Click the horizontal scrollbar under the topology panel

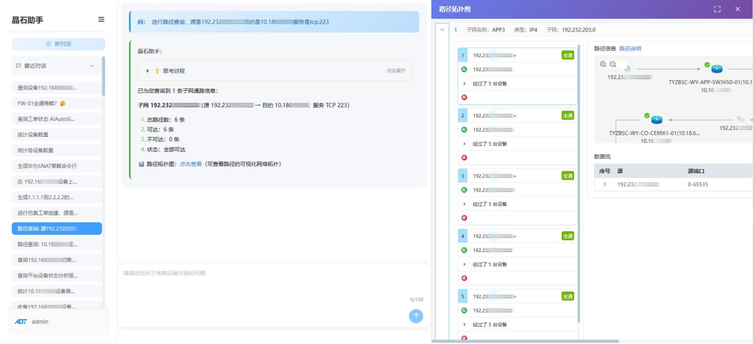525,341
